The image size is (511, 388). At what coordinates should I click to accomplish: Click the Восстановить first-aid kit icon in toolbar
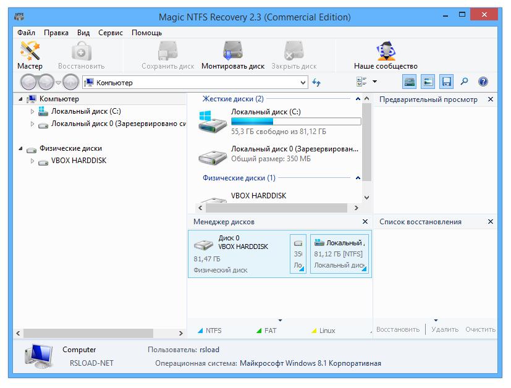[x=82, y=51]
